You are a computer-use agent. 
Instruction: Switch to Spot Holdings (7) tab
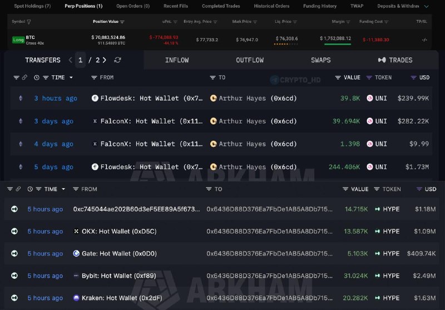pyautogui.click(x=32, y=6)
